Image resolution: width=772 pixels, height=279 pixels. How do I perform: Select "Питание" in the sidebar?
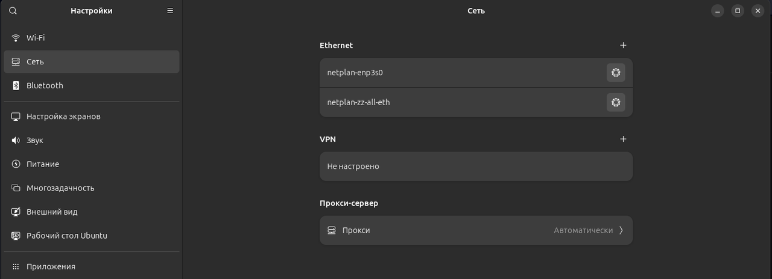[43, 164]
